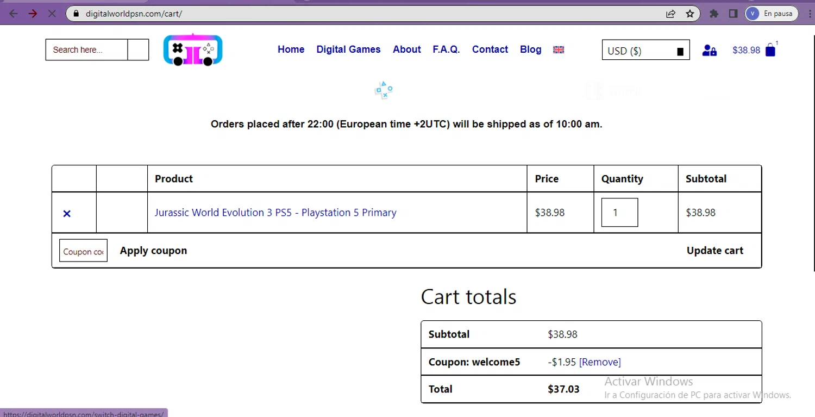
Task: Click the Update cart button
Action: pos(715,251)
